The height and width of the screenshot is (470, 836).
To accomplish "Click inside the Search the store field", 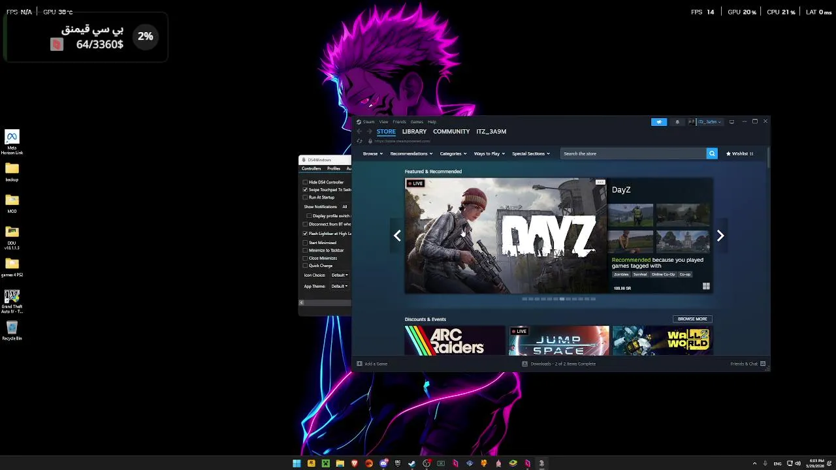I will click(x=633, y=154).
